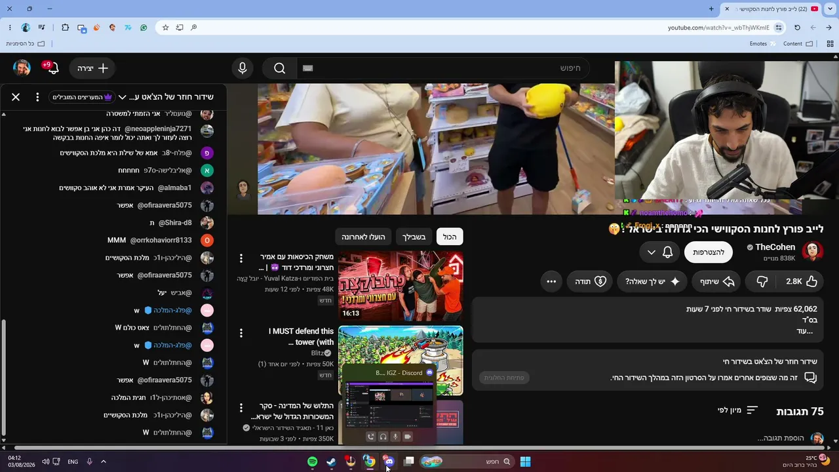Viewport: 839px width, 472px height.
Task: Open the 'התלוש של המדינה' video title
Action: (293, 411)
